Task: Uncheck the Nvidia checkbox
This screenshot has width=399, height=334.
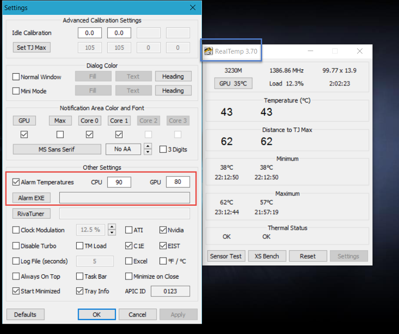Action: (x=163, y=230)
